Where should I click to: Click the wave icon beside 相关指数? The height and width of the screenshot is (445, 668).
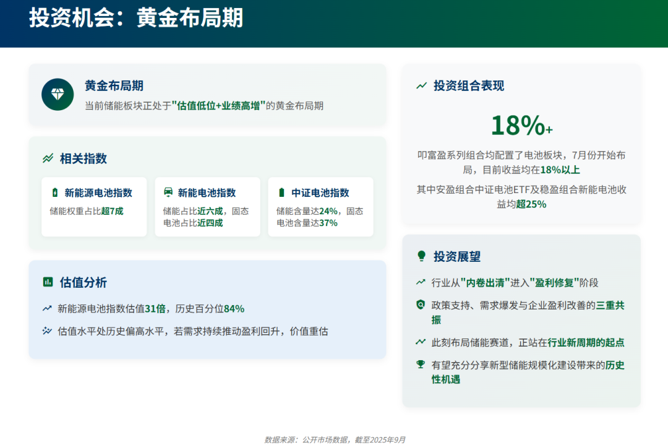48,158
